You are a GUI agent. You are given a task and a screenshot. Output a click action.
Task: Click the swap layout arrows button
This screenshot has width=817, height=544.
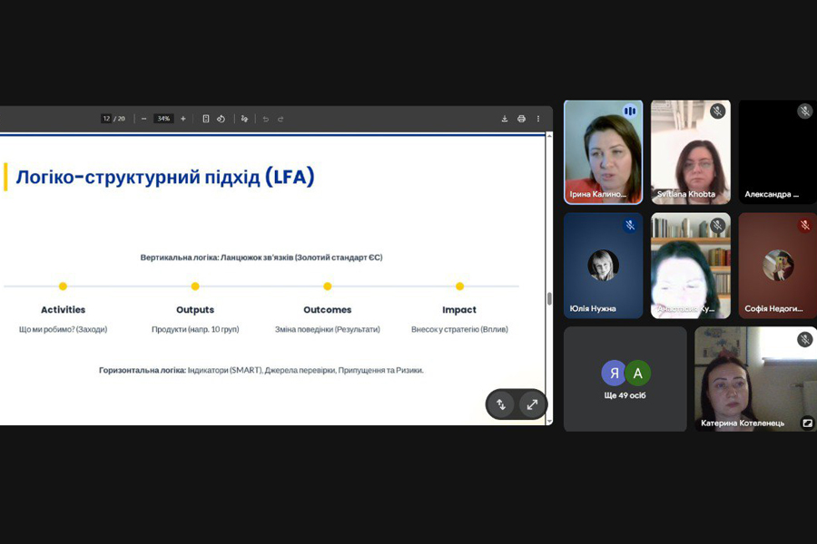click(501, 404)
